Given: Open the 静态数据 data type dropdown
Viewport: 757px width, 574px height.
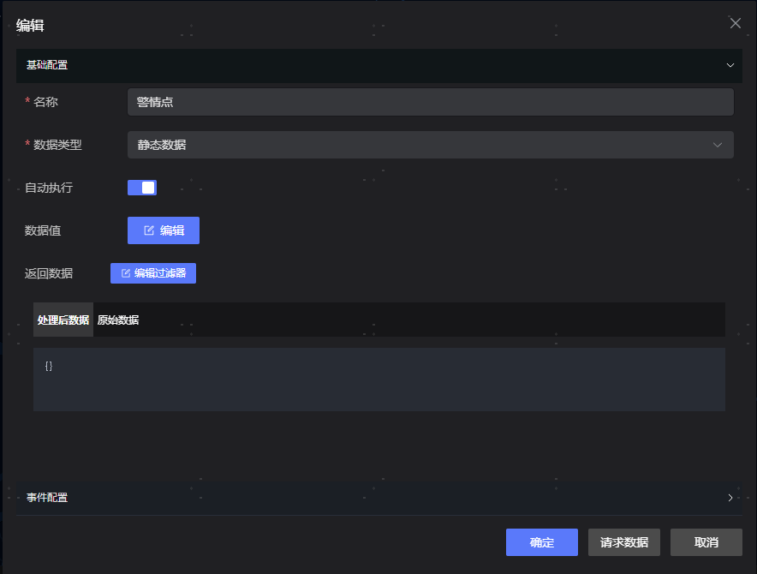Looking at the screenshot, I should point(429,145).
